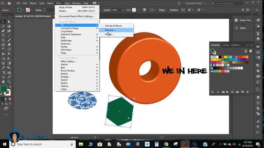Image resolution: width=264 pixels, height=148 pixels.
Task: Switch to the Gradient panel tab
Action: point(235,45)
